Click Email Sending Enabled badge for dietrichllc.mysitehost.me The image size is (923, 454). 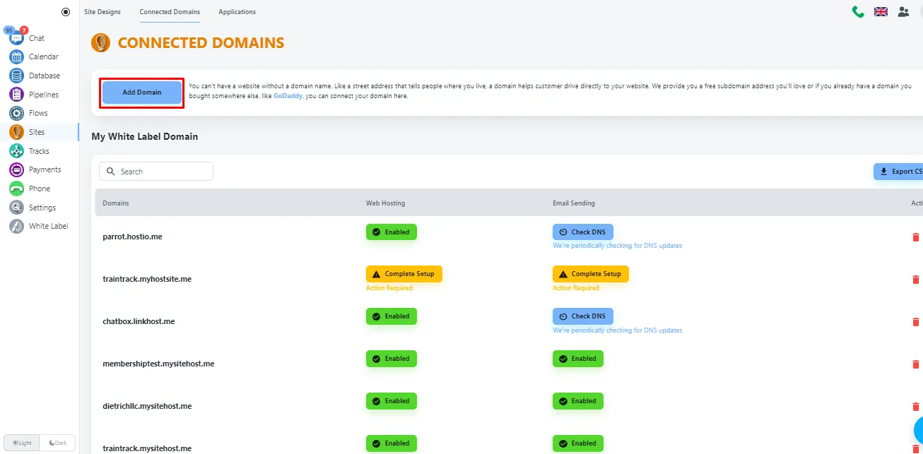pyautogui.click(x=578, y=401)
